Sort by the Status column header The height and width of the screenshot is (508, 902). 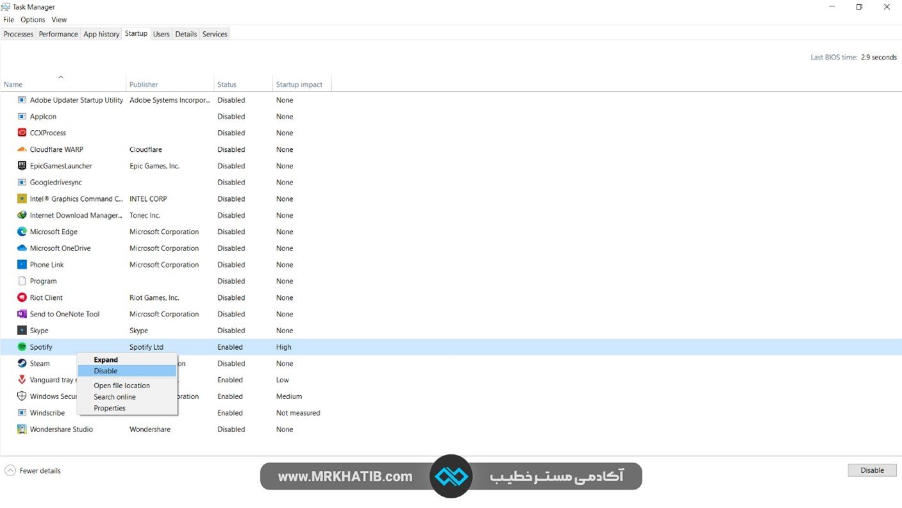(x=243, y=84)
